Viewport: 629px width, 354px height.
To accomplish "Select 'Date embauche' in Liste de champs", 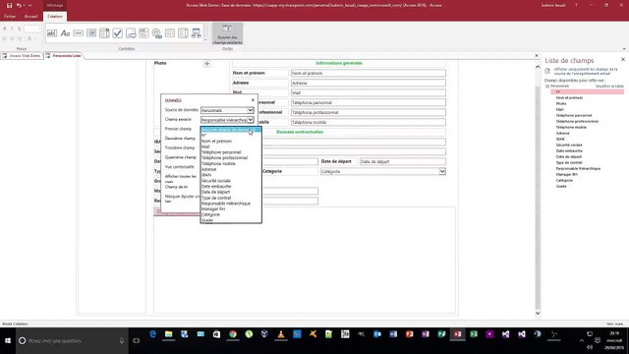I will [x=569, y=150].
